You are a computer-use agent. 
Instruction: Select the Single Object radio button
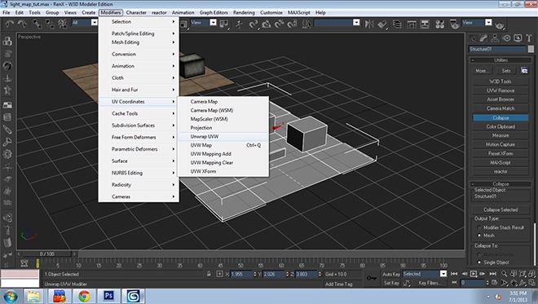click(479, 262)
